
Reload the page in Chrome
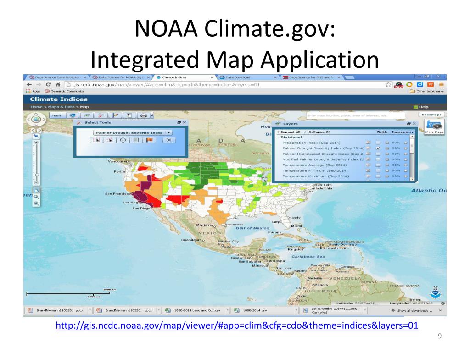pyautogui.click(x=48, y=85)
